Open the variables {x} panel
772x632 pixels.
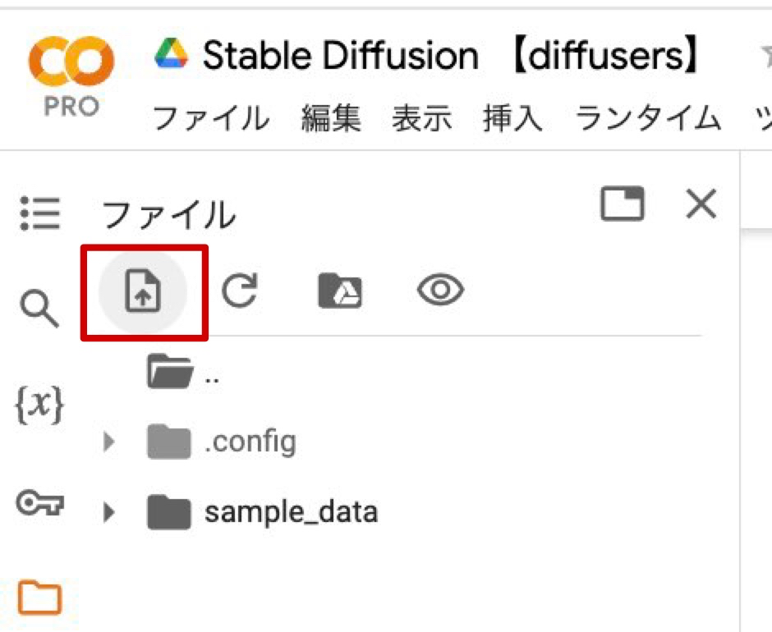point(39,405)
